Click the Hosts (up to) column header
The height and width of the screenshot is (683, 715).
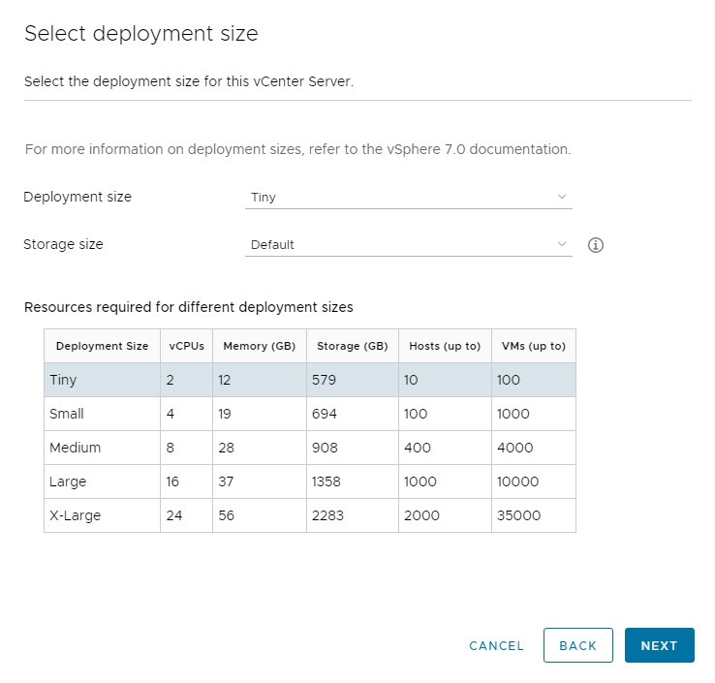pyautogui.click(x=445, y=346)
